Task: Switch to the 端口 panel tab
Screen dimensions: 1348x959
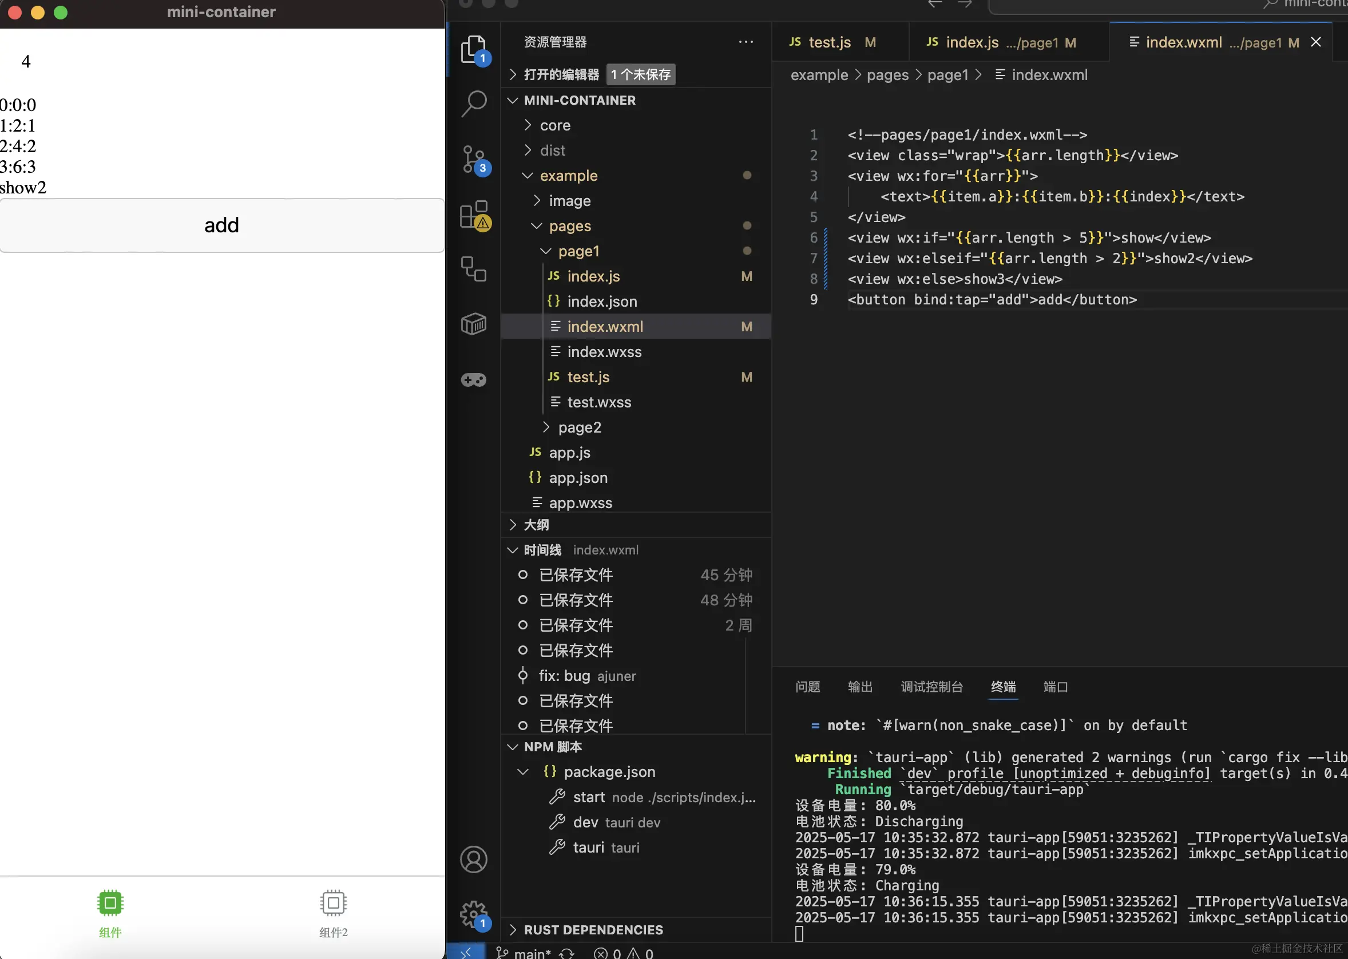Action: [1055, 687]
